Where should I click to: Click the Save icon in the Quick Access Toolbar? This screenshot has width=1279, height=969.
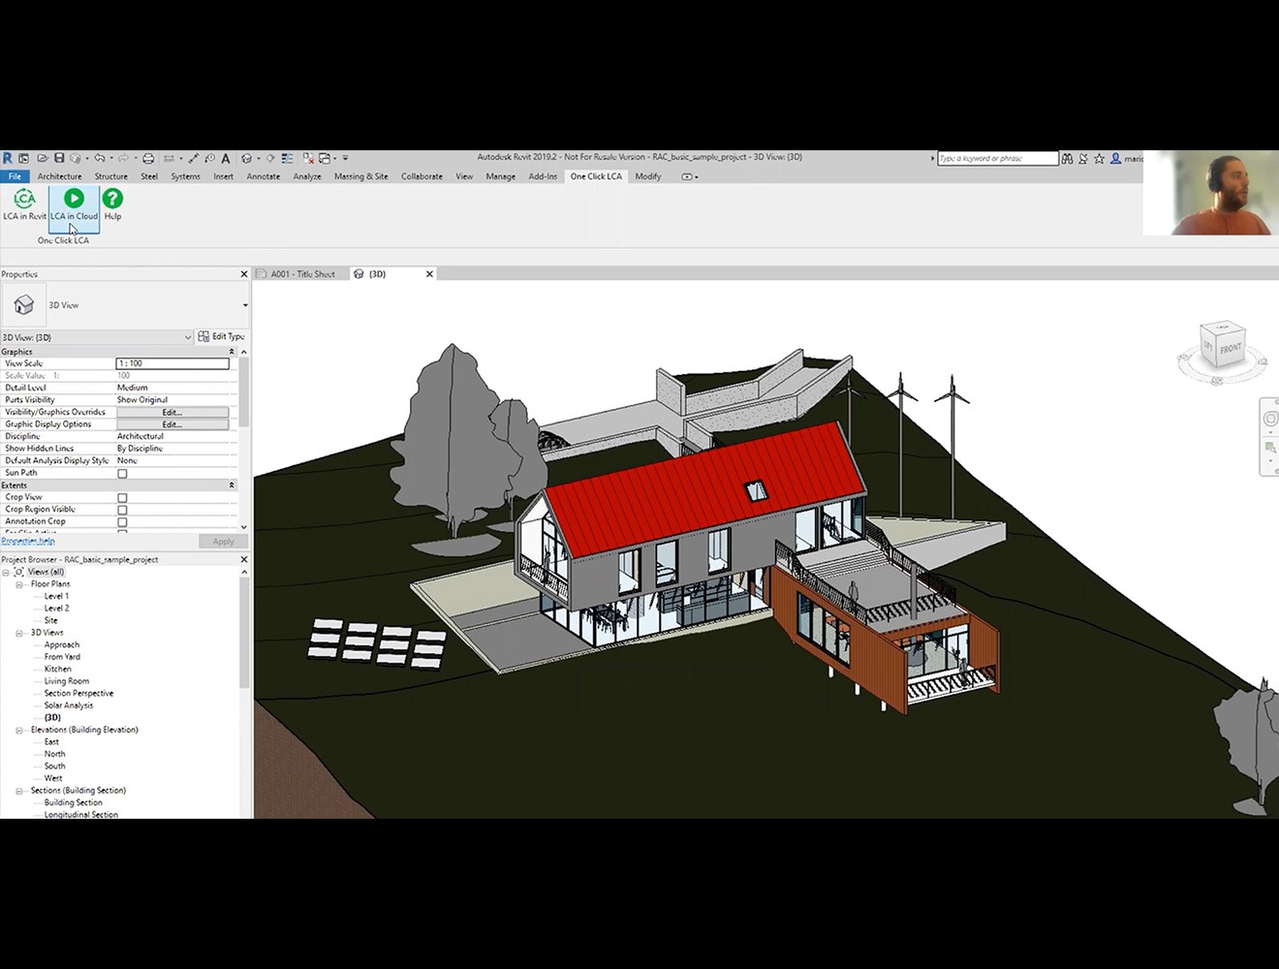[x=60, y=157]
